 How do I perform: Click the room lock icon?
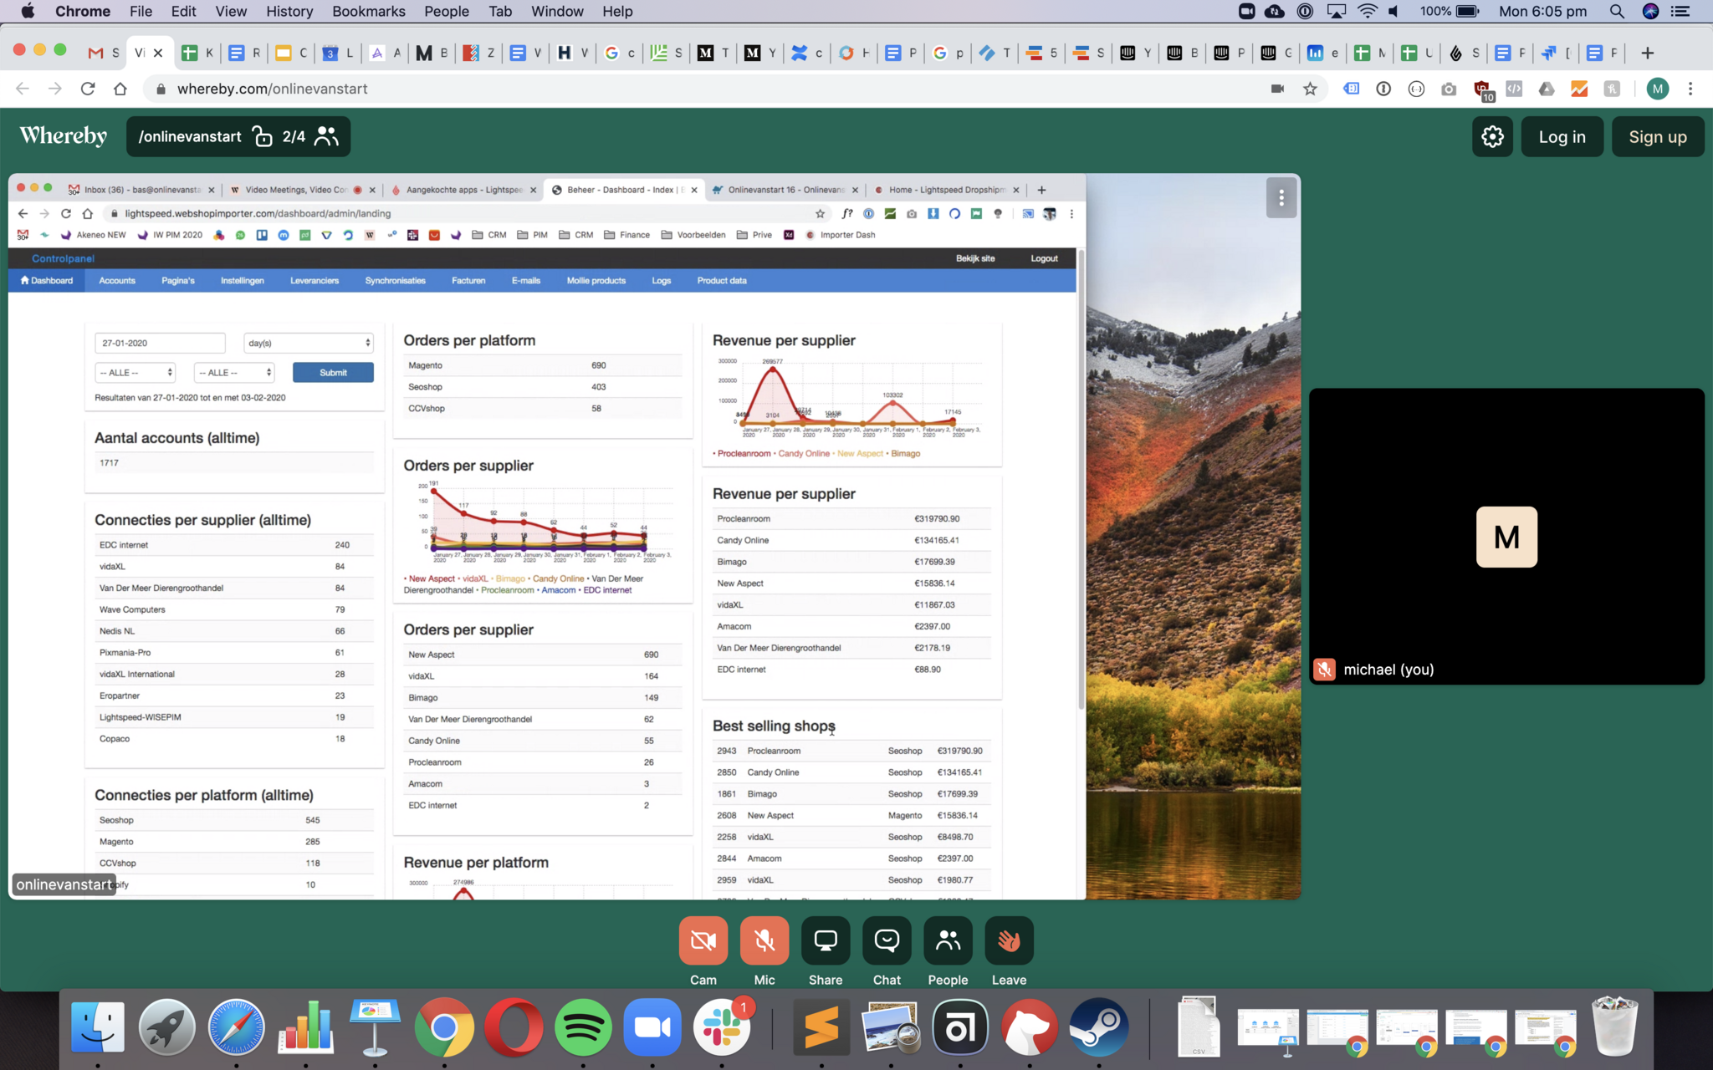(263, 137)
